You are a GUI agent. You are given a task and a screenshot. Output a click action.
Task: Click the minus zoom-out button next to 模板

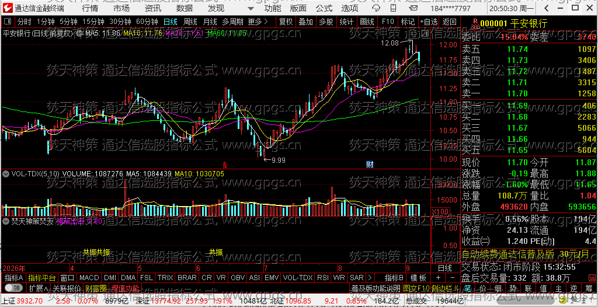tap(453, 278)
